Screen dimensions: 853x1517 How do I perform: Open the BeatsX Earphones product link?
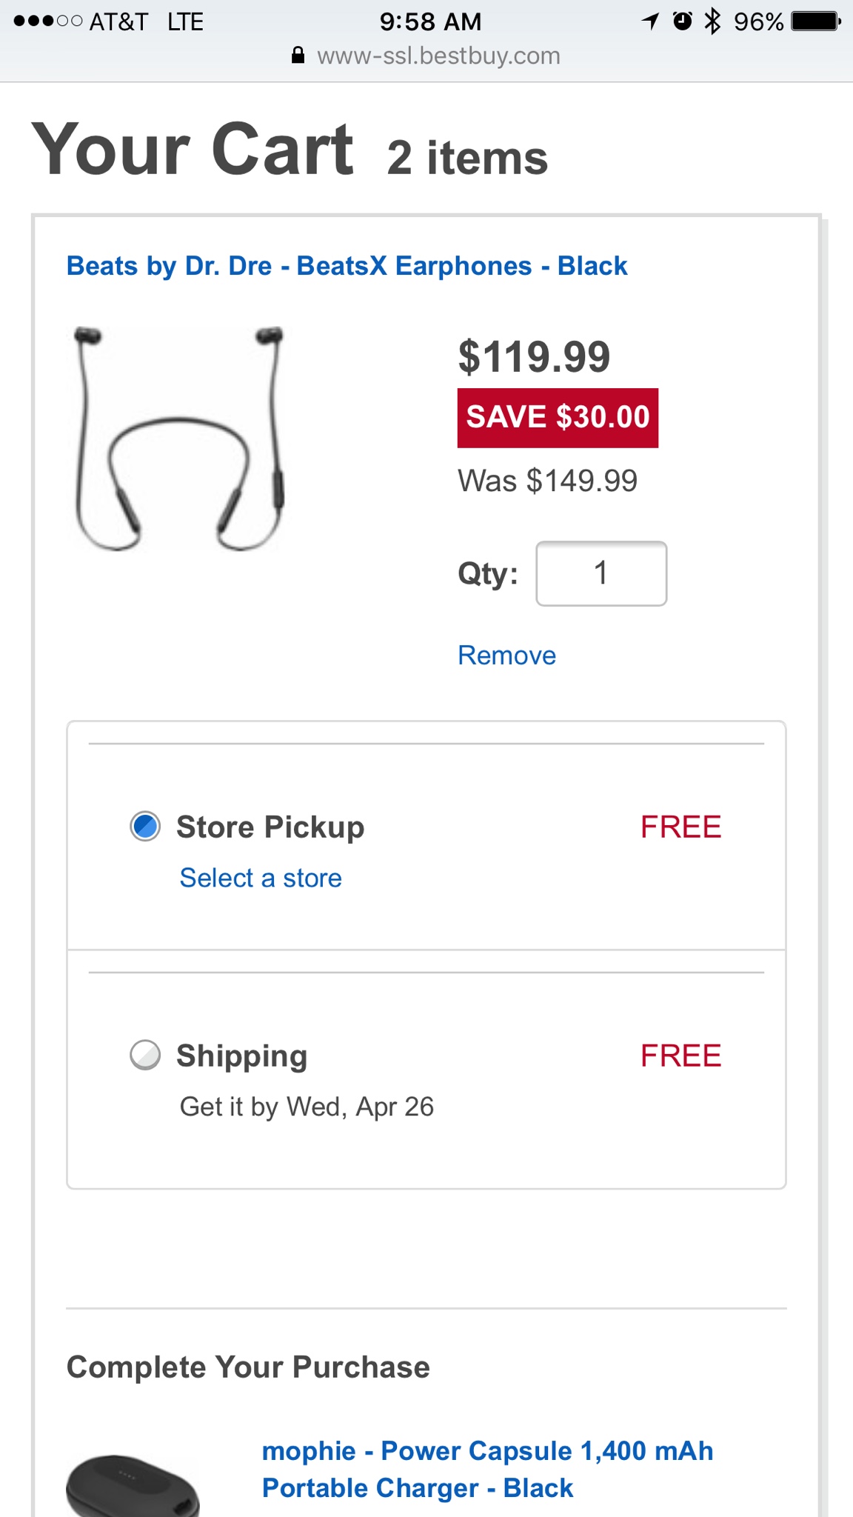coord(347,266)
